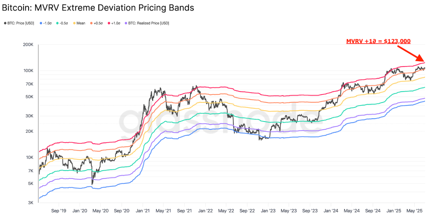Toggle the "Mean" legend text label
428x219 pixels.
[x=81, y=23]
